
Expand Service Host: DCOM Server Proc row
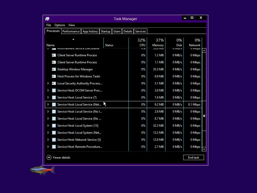pos(48,90)
